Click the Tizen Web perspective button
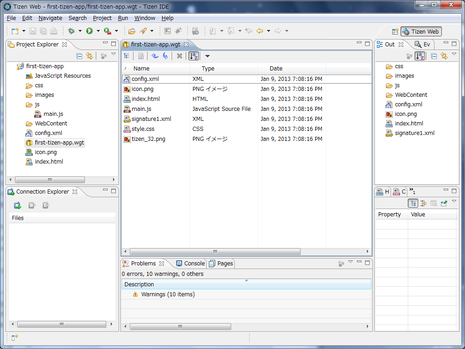Viewport: 465px width, 349px height. 421,31
